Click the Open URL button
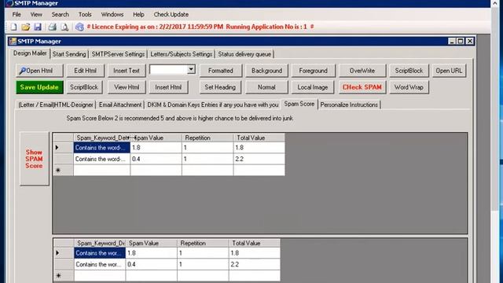Viewport: 503px width, 283px height. point(449,71)
